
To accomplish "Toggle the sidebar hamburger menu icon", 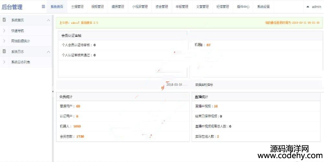I will pos(43,6).
